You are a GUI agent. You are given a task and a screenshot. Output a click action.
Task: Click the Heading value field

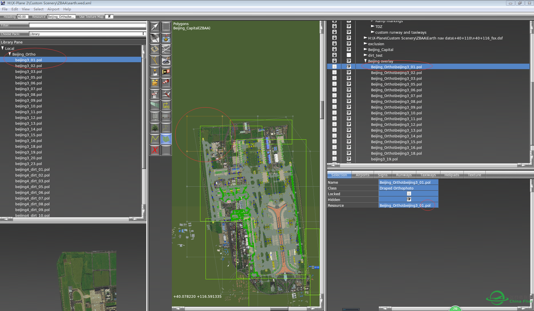pyautogui.click(x=23, y=17)
